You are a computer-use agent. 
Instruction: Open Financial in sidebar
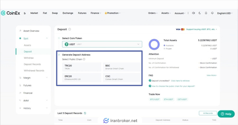point(28,93)
